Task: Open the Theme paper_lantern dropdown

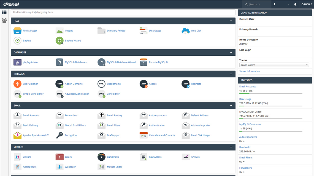Action: click(x=274, y=65)
